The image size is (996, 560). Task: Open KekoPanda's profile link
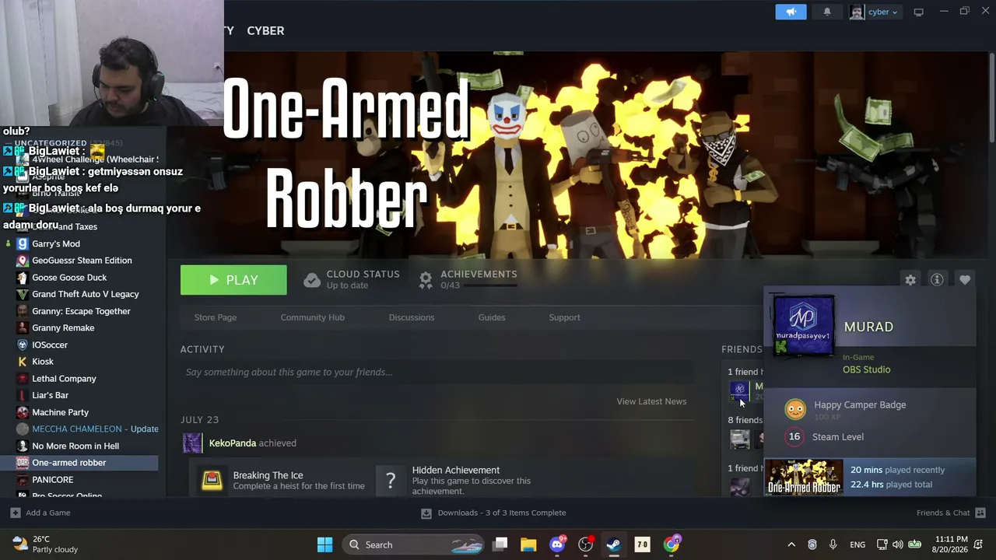233,443
